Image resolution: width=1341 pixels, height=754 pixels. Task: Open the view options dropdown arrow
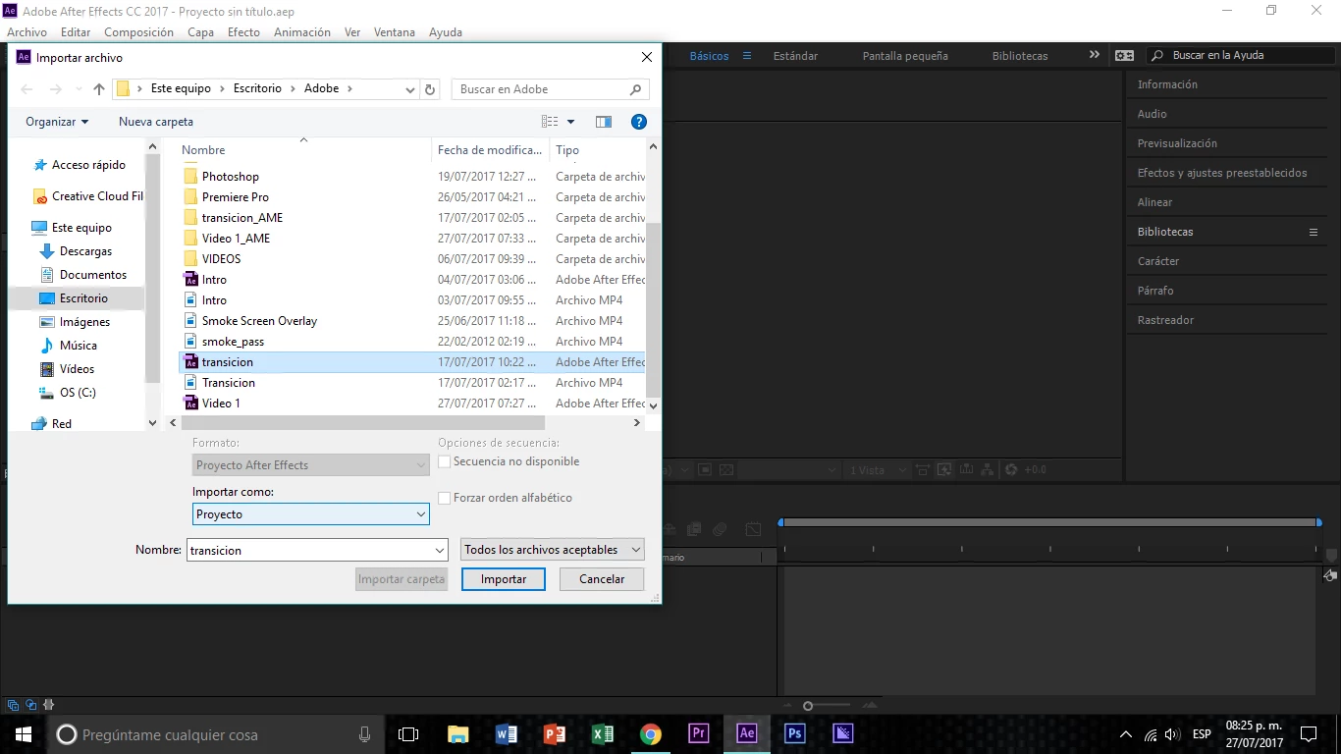pyautogui.click(x=571, y=122)
